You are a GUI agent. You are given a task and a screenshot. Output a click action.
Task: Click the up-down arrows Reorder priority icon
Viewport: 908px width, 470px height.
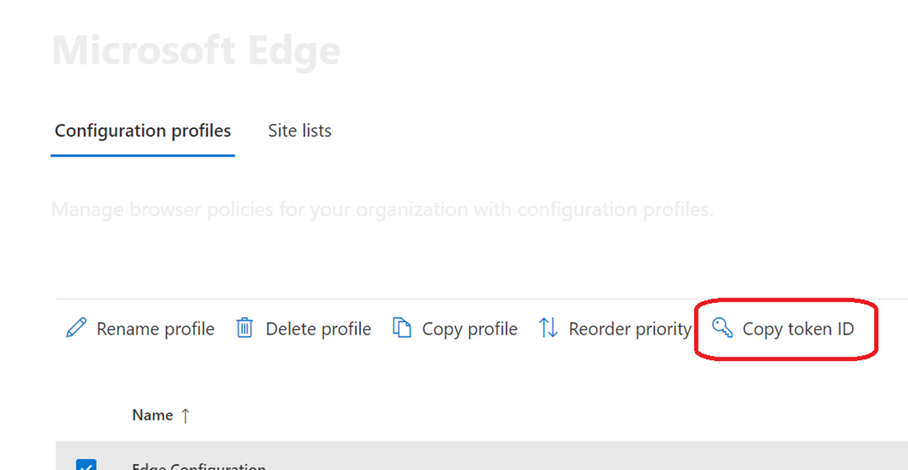click(549, 329)
